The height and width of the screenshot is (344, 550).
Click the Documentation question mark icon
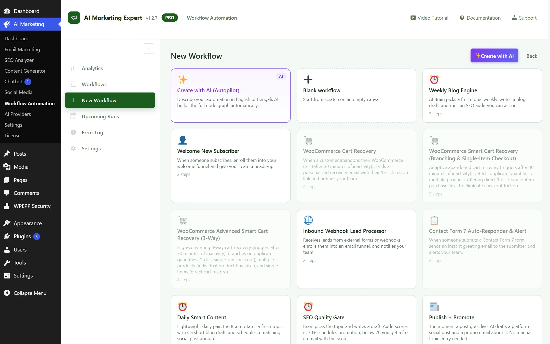click(x=462, y=18)
